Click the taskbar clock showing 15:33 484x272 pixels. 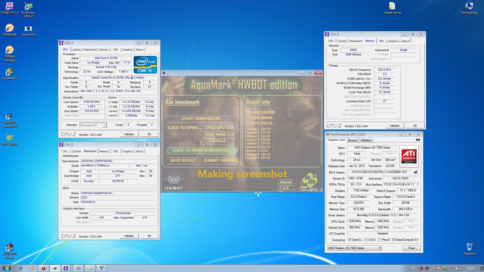[x=470, y=268]
